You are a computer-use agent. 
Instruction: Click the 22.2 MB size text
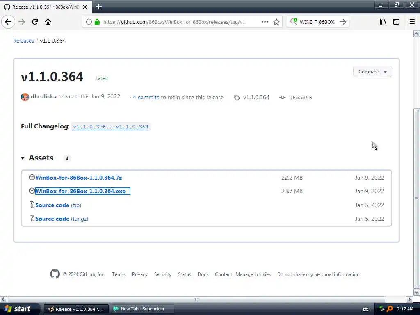(x=292, y=178)
